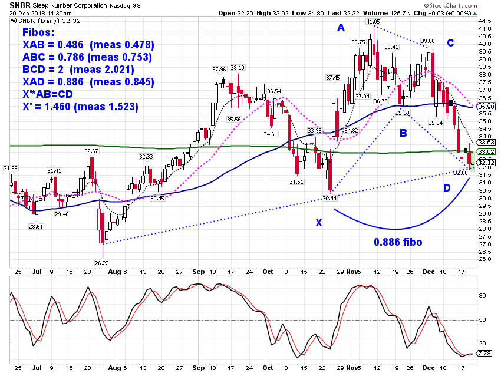Click the 28.61 price label
Image resolution: width=501 pixels, height=373 pixels.
coord(36,226)
